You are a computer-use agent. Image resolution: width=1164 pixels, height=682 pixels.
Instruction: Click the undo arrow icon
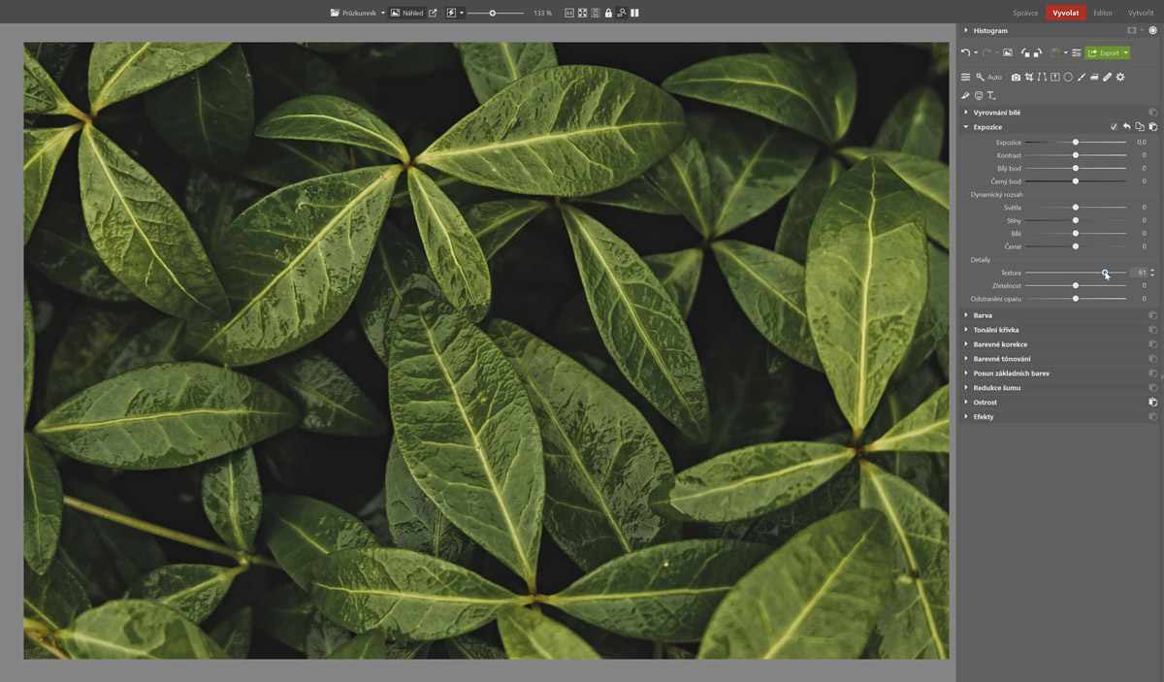(x=965, y=52)
